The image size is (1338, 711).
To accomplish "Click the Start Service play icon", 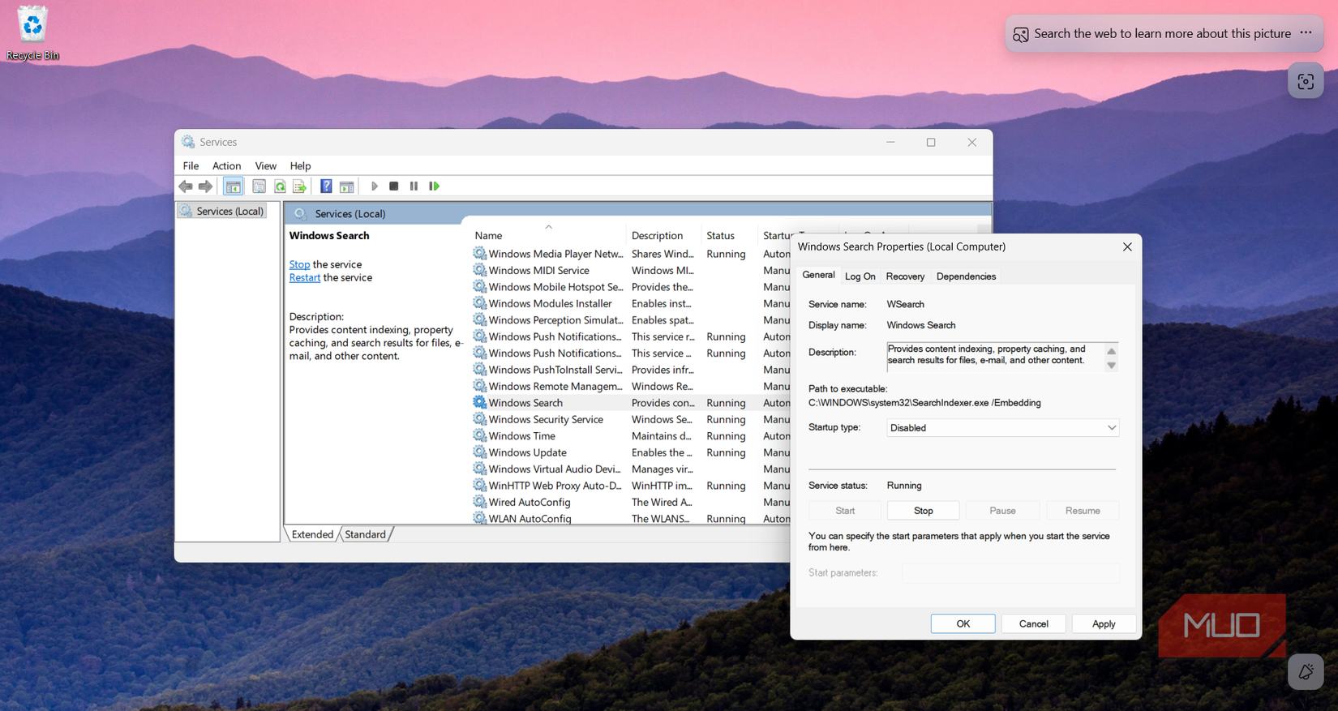I will tap(375, 186).
